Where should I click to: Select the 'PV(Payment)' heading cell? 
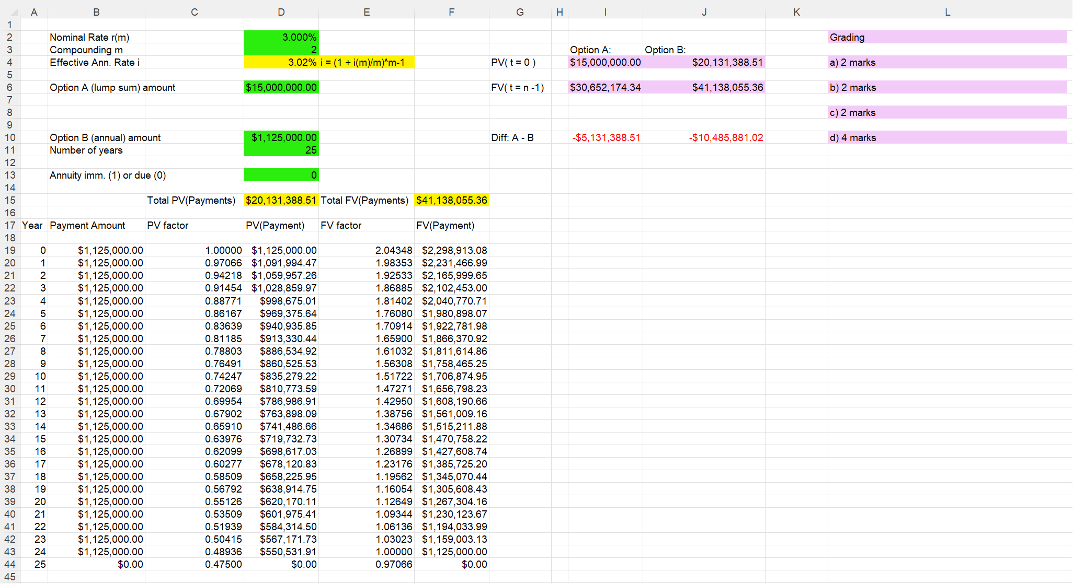(281, 225)
